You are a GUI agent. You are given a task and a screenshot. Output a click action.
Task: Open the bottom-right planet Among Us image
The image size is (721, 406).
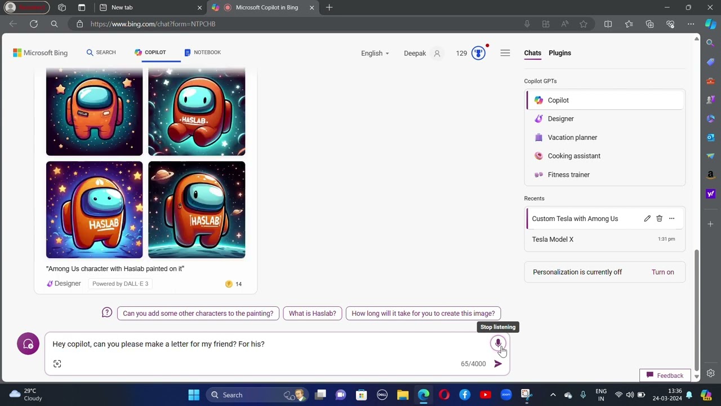pyautogui.click(x=197, y=210)
